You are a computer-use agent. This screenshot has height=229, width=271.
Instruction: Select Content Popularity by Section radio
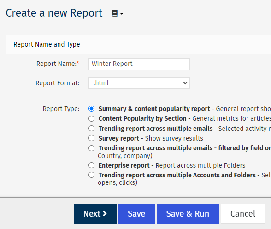[91, 118]
